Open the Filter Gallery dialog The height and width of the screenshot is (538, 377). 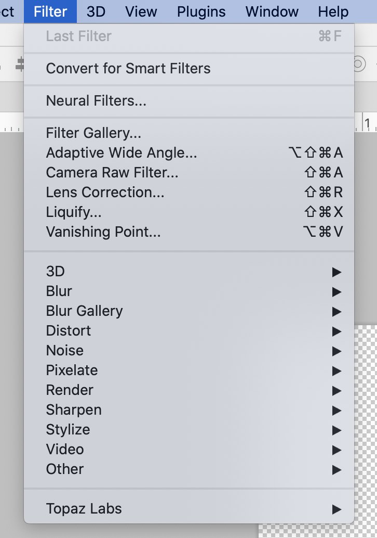click(189, 133)
